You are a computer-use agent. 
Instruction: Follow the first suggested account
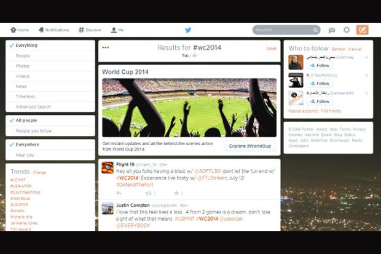point(320,65)
